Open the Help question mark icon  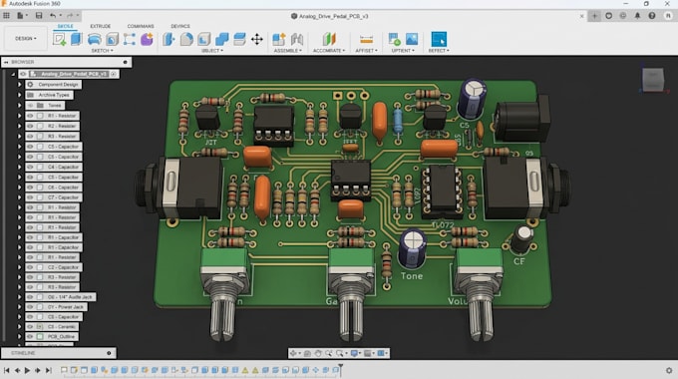pyautogui.click(x=652, y=16)
